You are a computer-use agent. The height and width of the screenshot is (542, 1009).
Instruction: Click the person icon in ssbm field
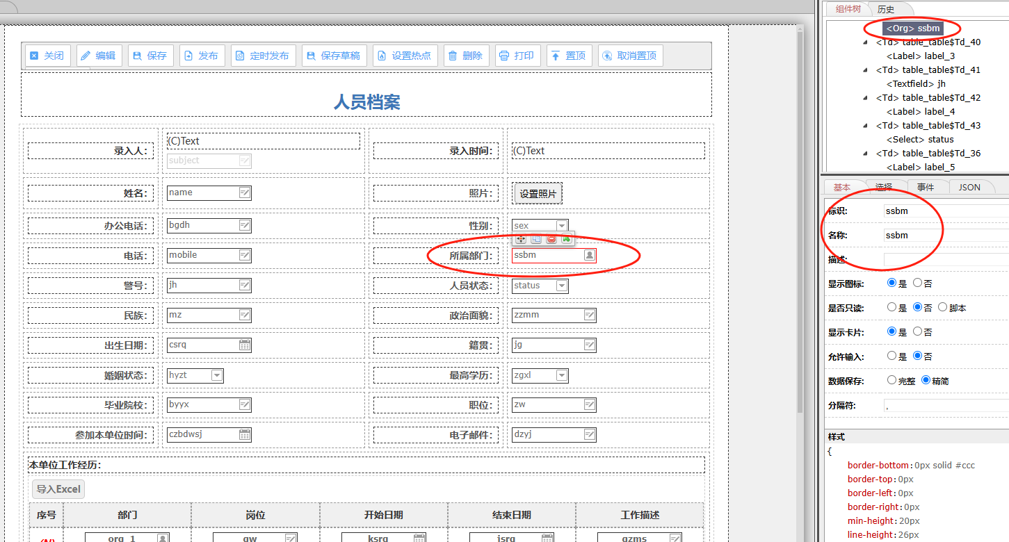point(589,255)
